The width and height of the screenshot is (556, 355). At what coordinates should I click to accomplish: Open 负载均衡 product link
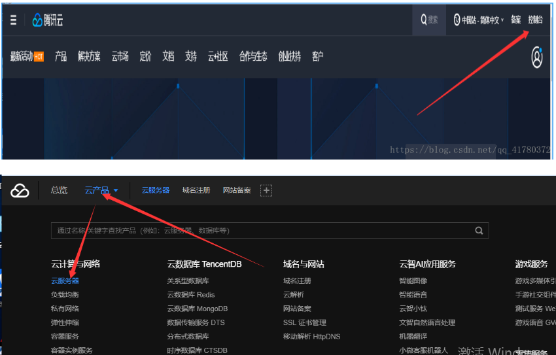click(x=65, y=295)
